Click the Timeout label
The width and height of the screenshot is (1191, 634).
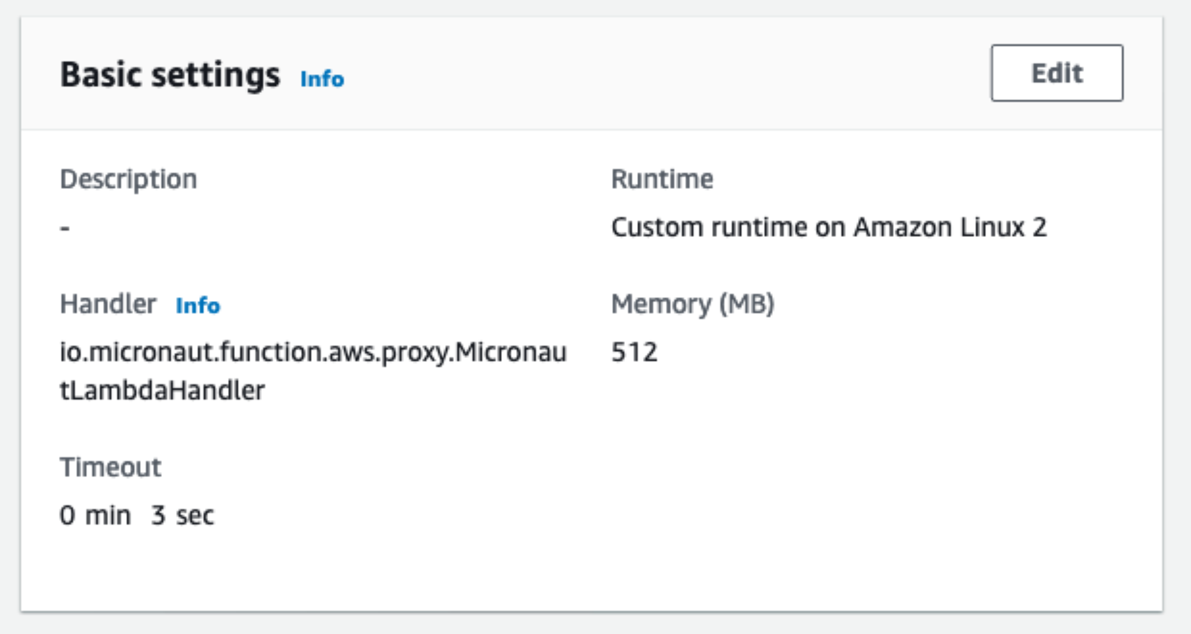[x=110, y=467]
